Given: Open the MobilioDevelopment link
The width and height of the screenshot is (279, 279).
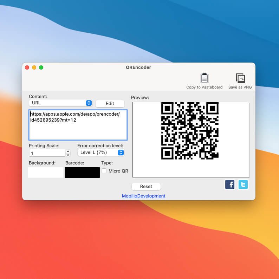Looking at the screenshot, I should tap(144, 196).
